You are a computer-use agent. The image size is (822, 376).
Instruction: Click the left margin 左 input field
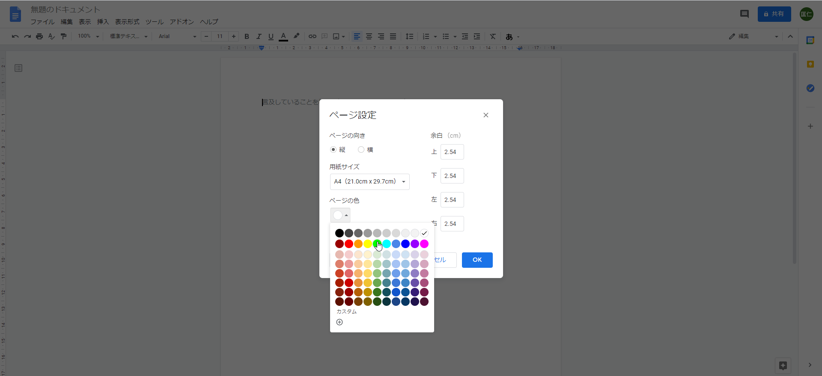click(x=452, y=200)
